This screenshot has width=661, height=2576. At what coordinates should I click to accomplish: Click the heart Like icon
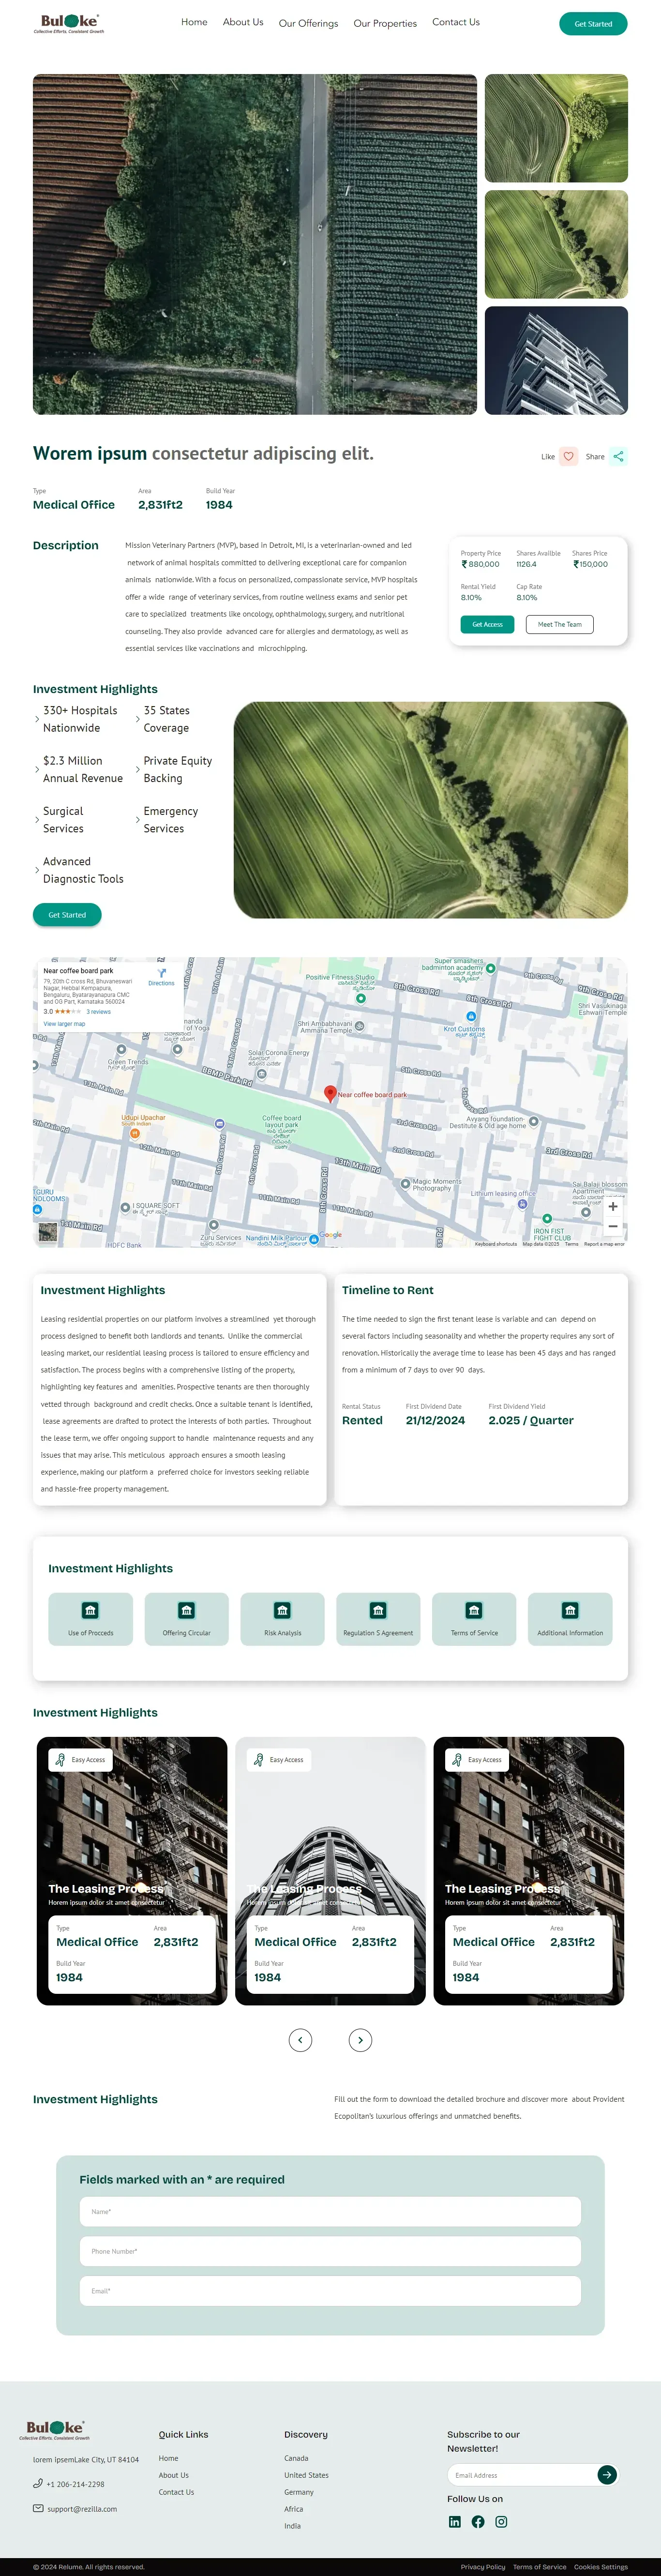pos(568,457)
